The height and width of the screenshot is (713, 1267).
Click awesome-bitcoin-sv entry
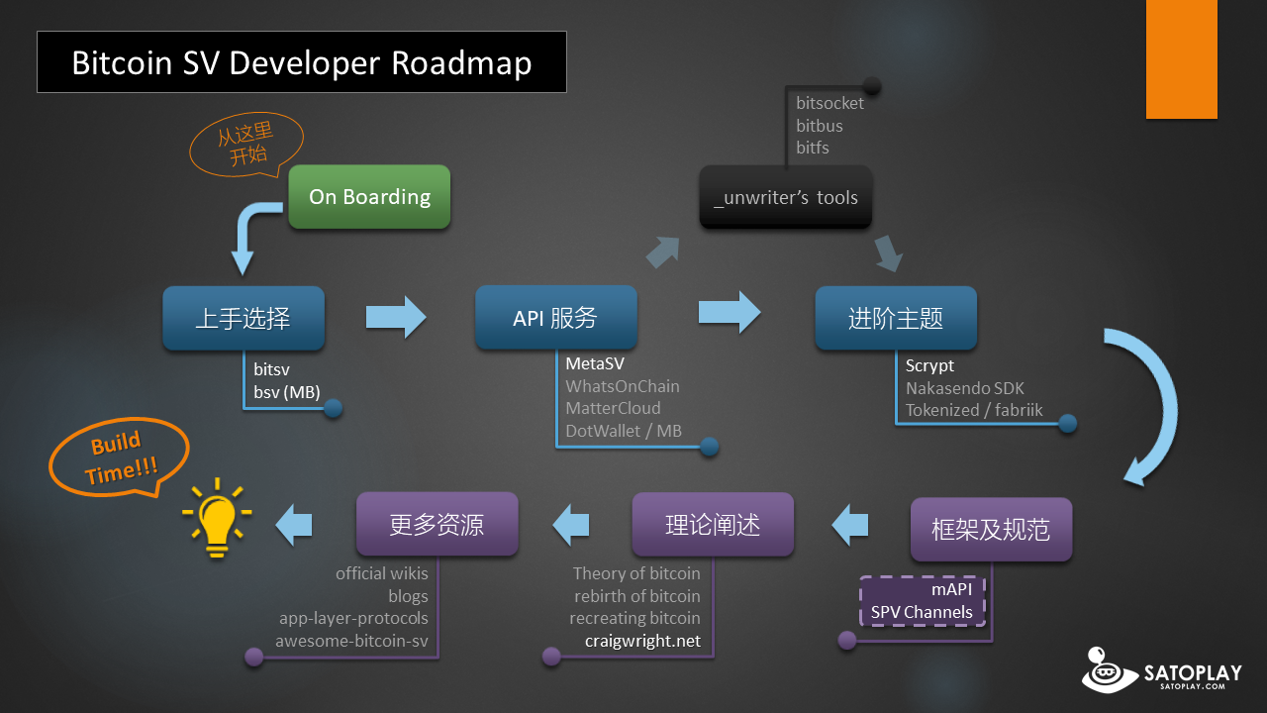coord(351,641)
